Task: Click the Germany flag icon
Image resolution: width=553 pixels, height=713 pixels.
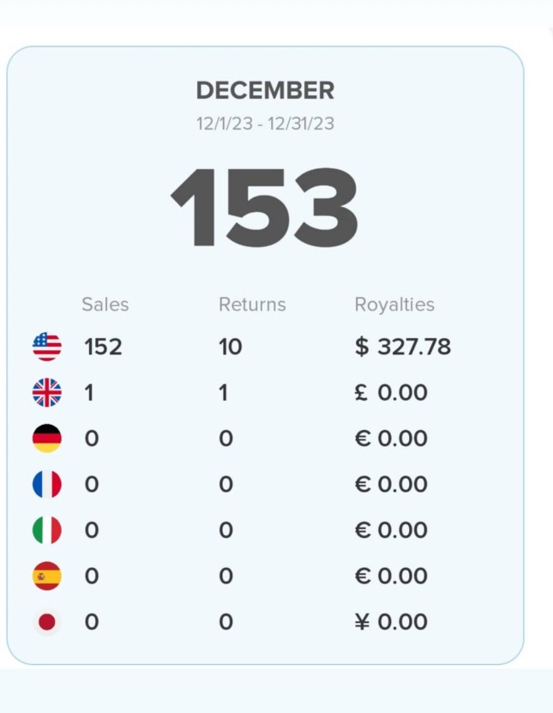Action: tap(47, 438)
